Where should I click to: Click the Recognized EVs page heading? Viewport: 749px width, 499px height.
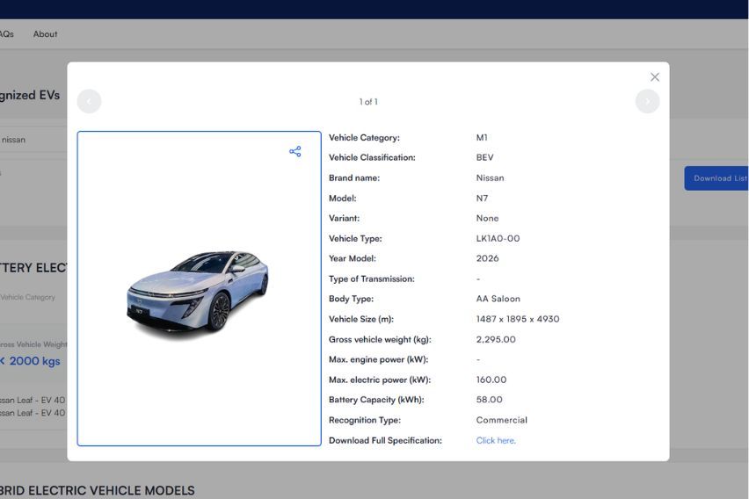coord(30,95)
